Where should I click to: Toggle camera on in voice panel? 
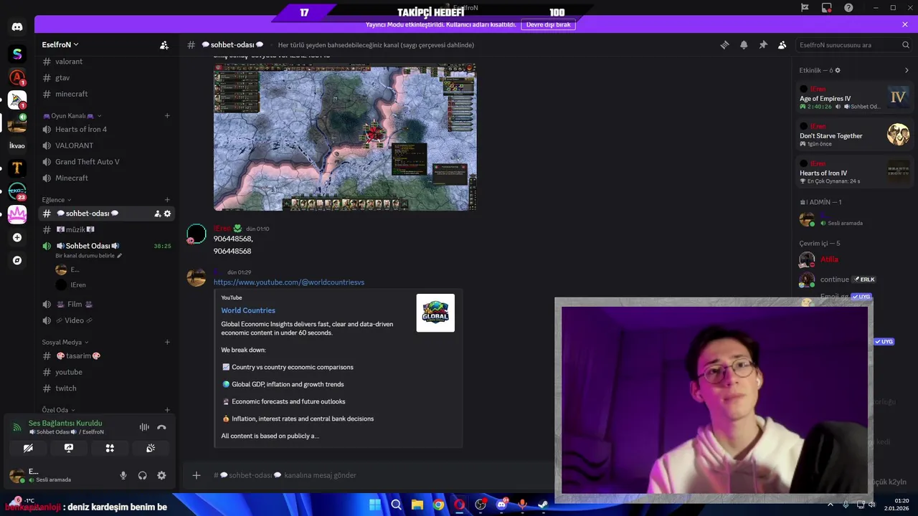(x=28, y=448)
